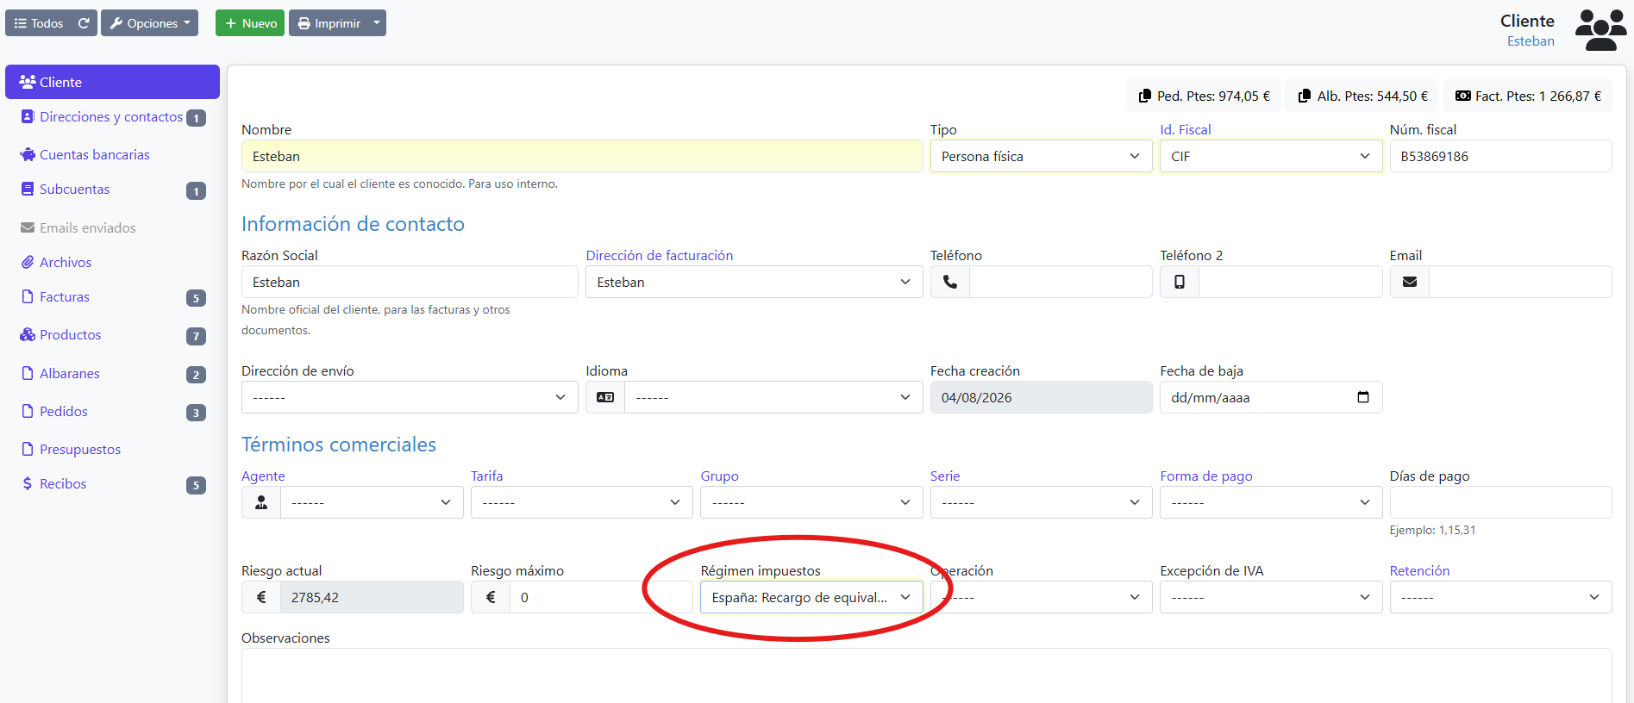Open the Tarifa dropdown

[x=581, y=502]
